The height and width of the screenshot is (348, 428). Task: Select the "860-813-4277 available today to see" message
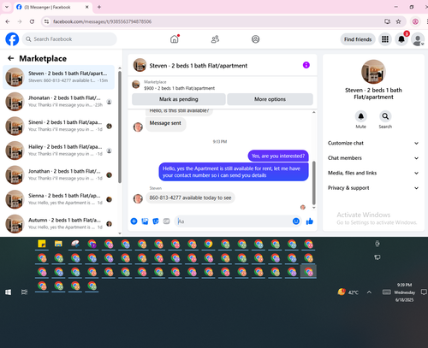[x=190, y=198]
